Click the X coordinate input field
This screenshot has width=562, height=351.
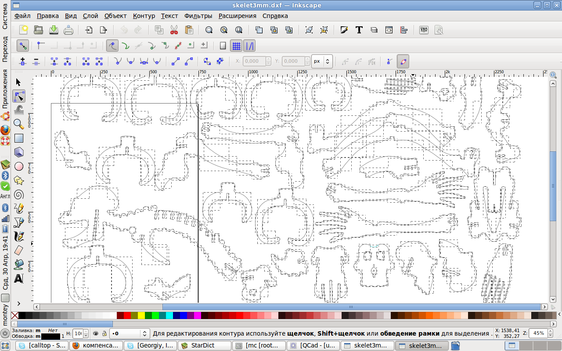[x=254, y=61]
